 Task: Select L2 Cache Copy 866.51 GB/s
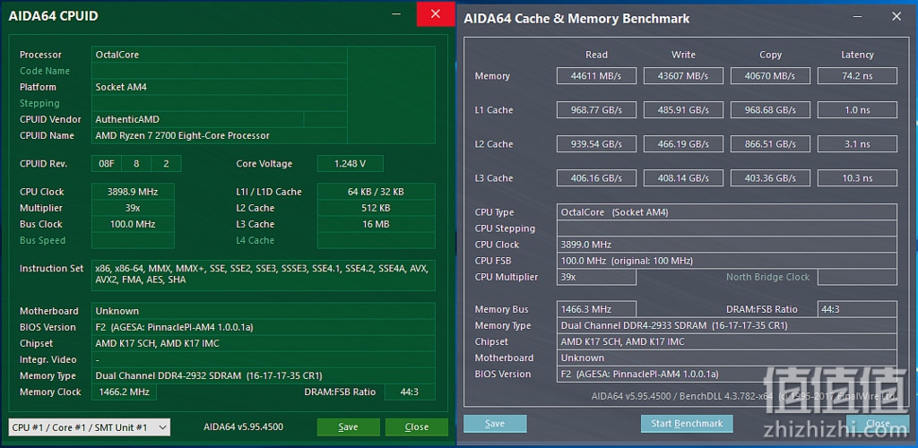click(770, 144)
